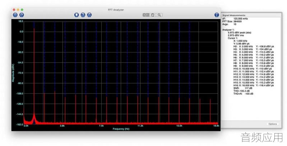The width and height of the screenshot is (287, 146).
Task: Maximize the FFT Analyzer window with green button
Action: pyautogui.click(x=22, y=10)
